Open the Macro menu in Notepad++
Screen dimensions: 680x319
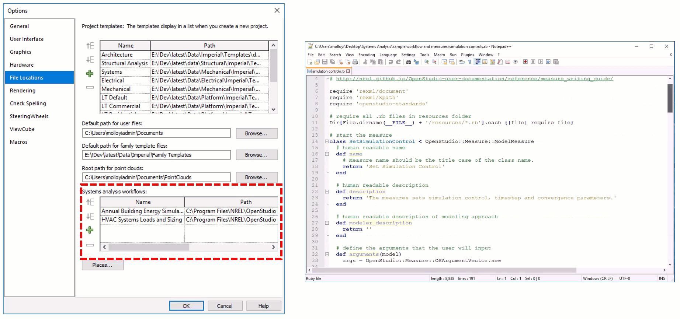click(439, 55)
